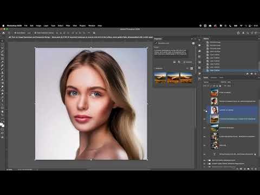Open the Image menu
This screenshot has width=260, height=195.
tap(38, 25)
